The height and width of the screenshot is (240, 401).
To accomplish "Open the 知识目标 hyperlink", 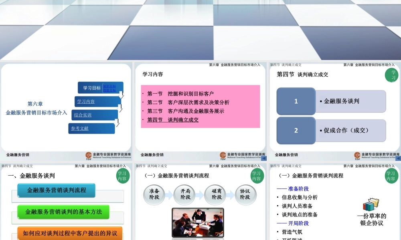I will tap(110, 86).
